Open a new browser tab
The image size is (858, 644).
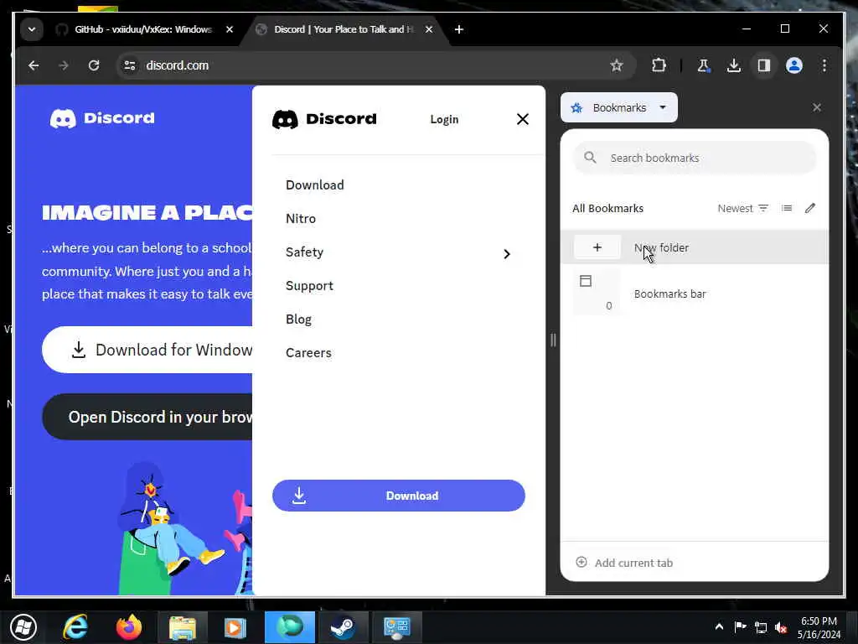(459, 29)
